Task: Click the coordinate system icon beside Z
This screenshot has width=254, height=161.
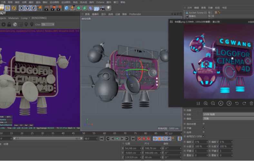Action: point(39,8)
